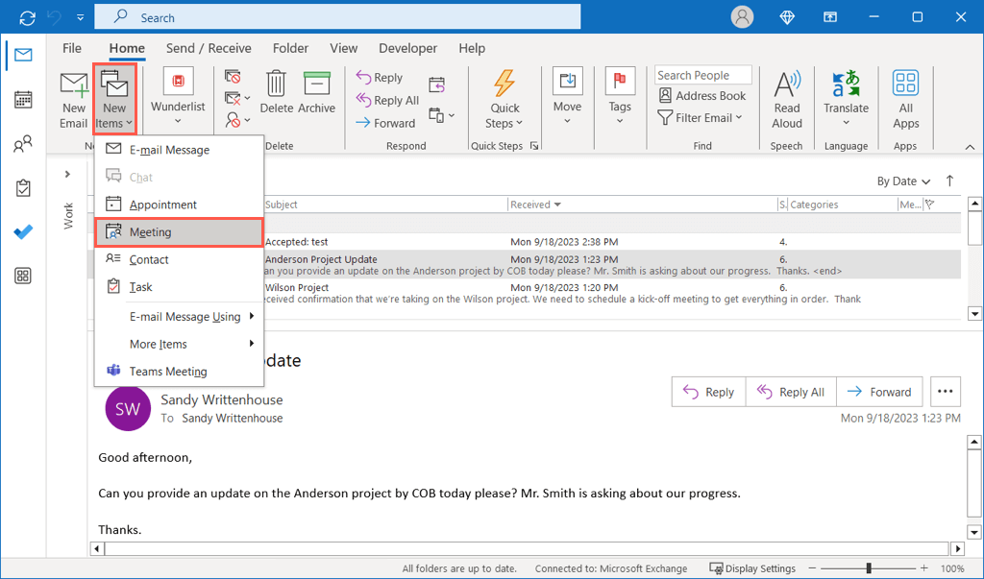Click the Teams Meeting menu entry
The width and height of the screenshot is (984, 579).
(x=179, y=372)
